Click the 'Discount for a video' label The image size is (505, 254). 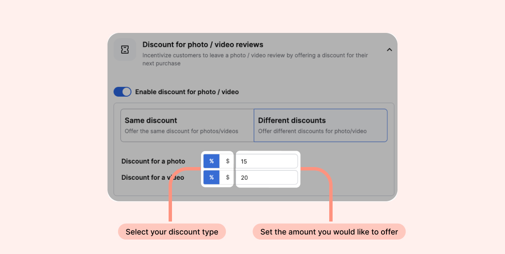153,178
